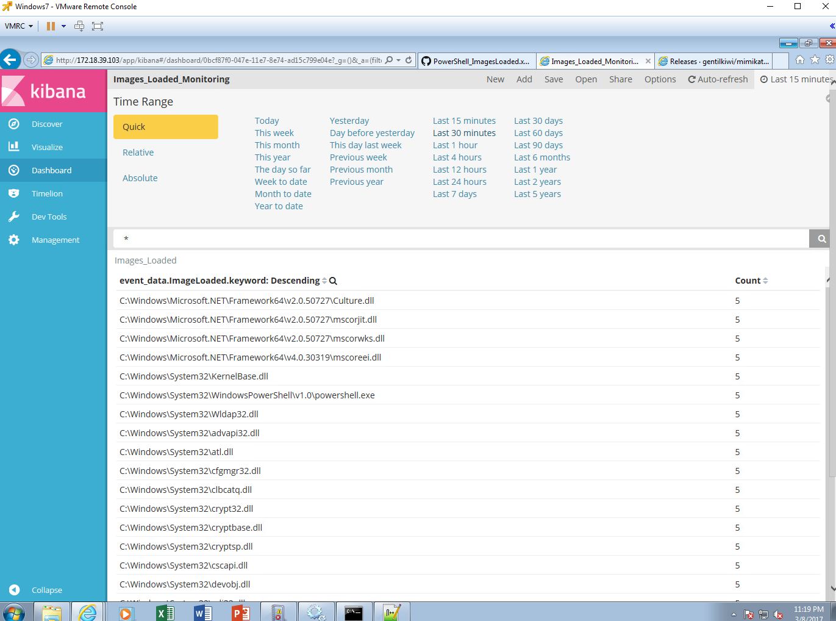
Task: Enter full screen mode in VMRC
Action: pyautogui.click(x=98, y=26)
